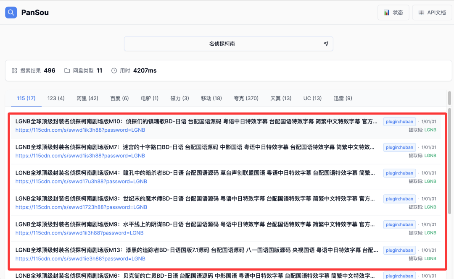
Task: Open the swwd1723h88 115cdn link
Action: pyautogui.click(x=80, y=207)
